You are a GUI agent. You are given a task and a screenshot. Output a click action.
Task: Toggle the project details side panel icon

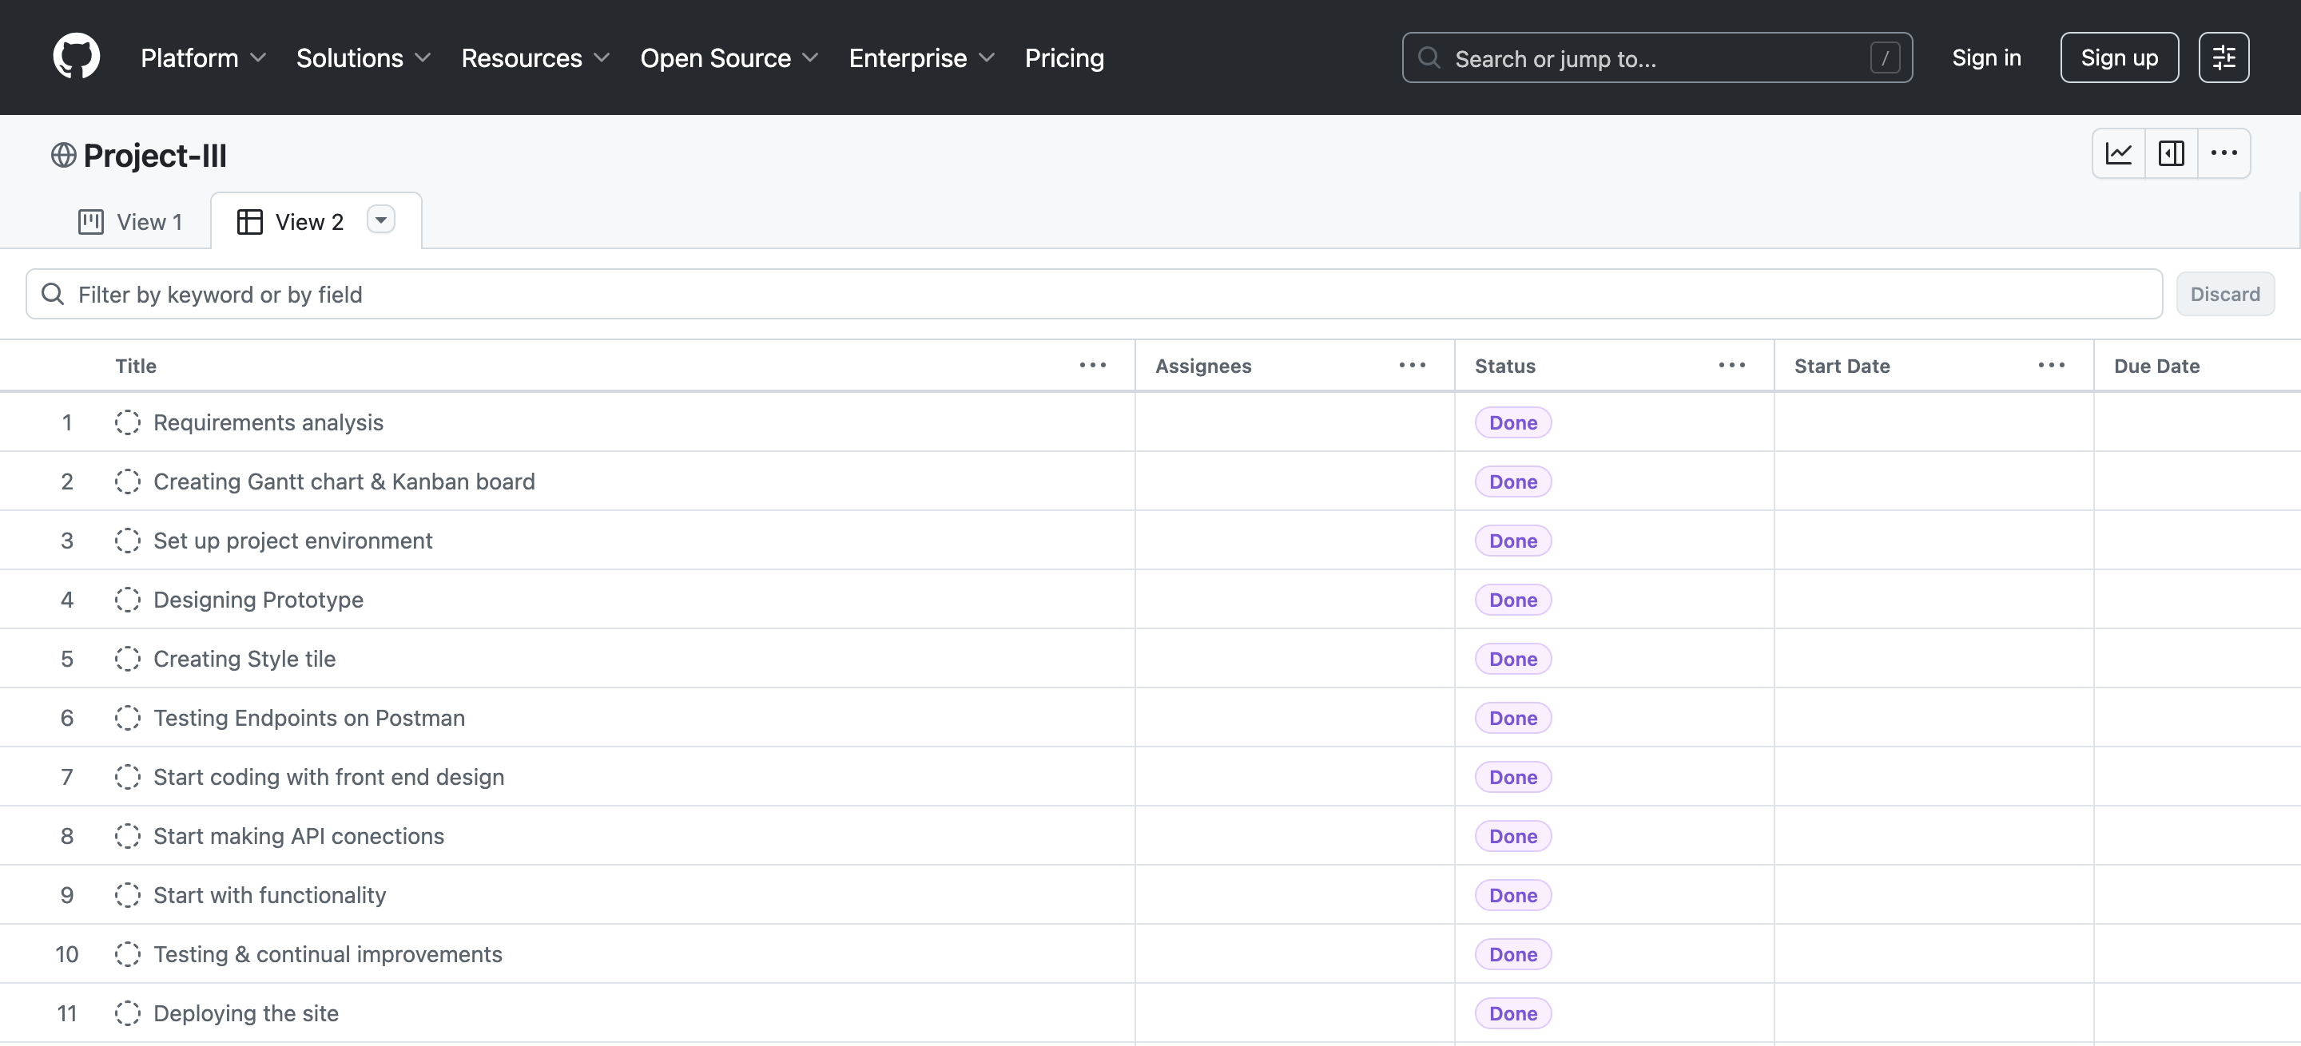(2171, 153)
